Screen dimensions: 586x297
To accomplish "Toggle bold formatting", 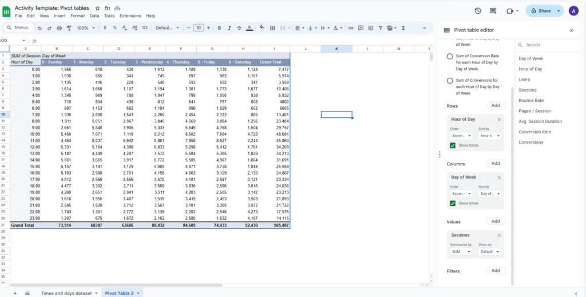I will pos(219,27).
